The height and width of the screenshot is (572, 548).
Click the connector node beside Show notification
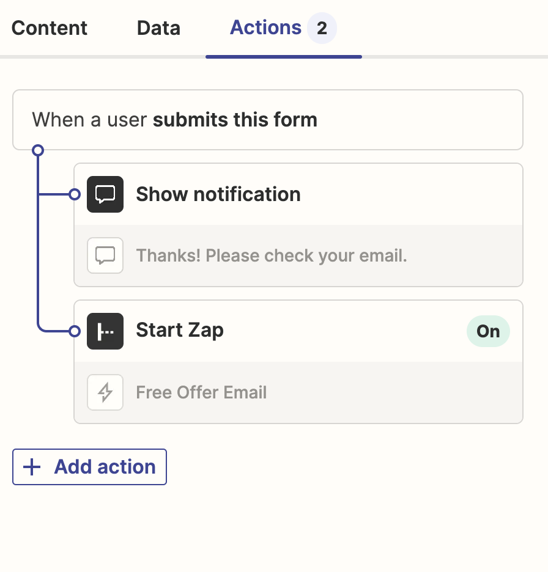(75, 195)
